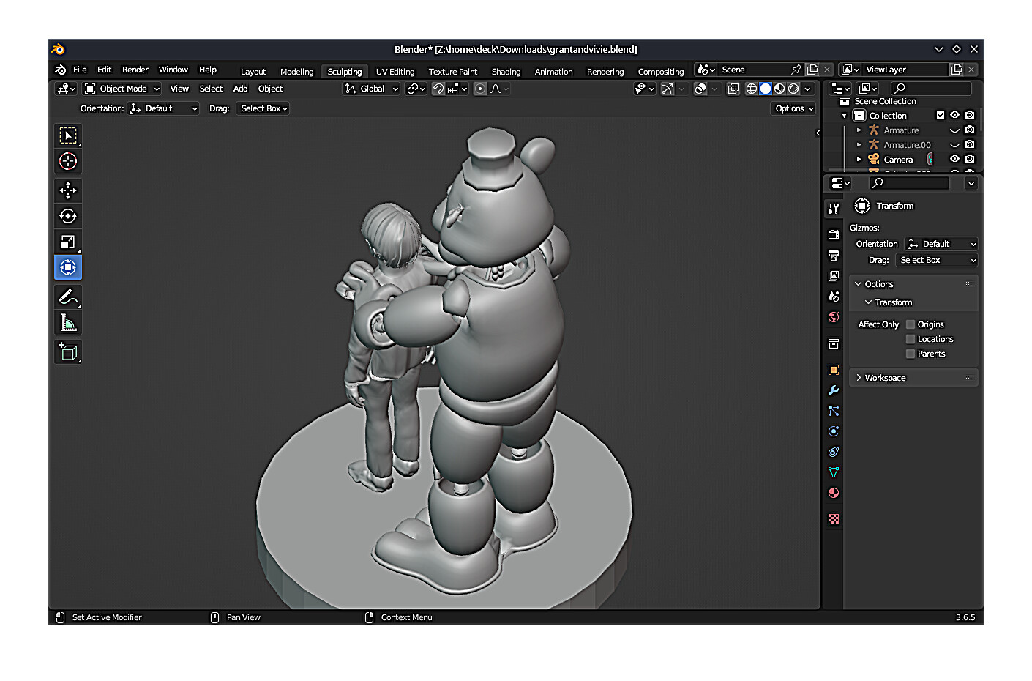Select the Measure tool
The image size is (1032, 681).
point(68,322)
